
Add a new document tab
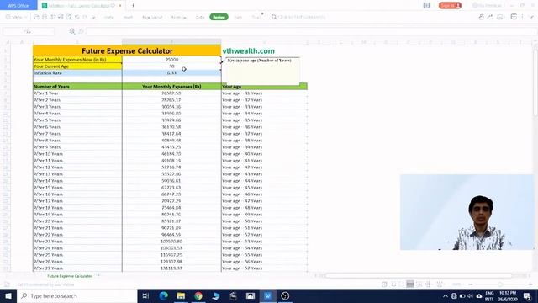(133, 6)
